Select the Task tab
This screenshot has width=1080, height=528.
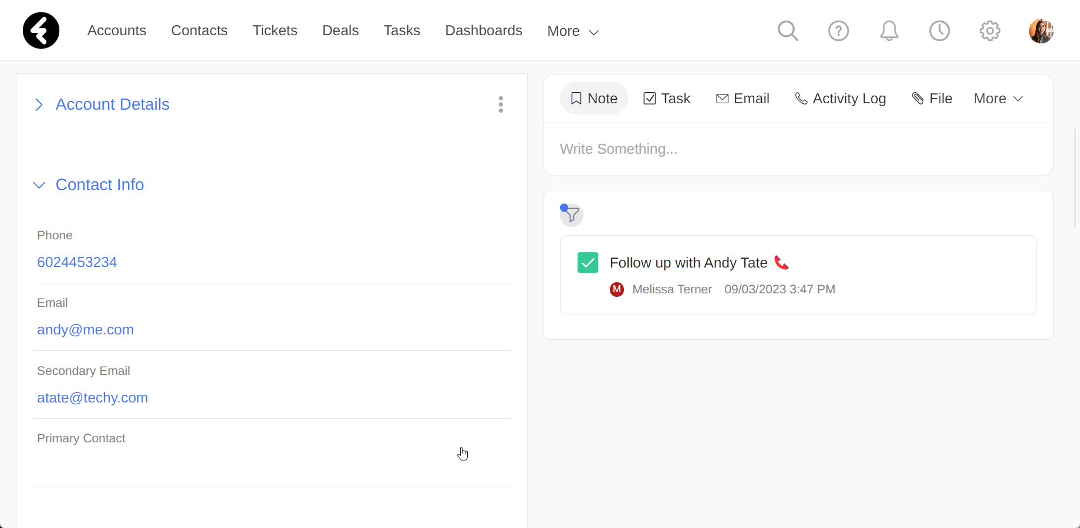click(x=667, y=99)
